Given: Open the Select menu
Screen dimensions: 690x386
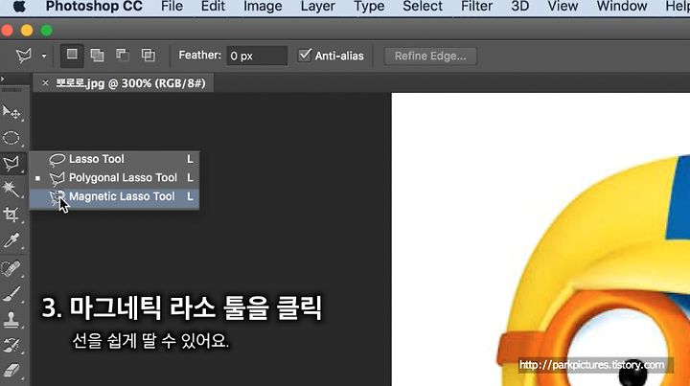Looking at the screenshot, I should [x=423, y=7].
